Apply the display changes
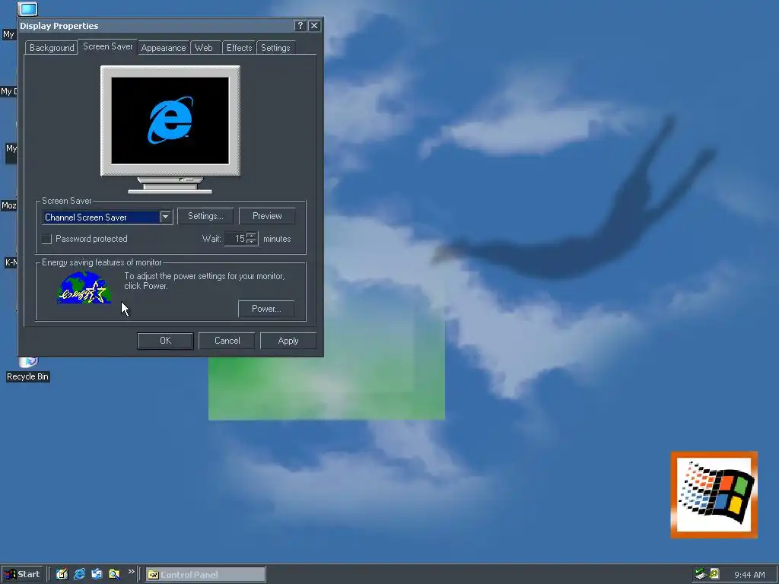The width and height of the screenshot is (779, 584). click(x=288, y=341)
